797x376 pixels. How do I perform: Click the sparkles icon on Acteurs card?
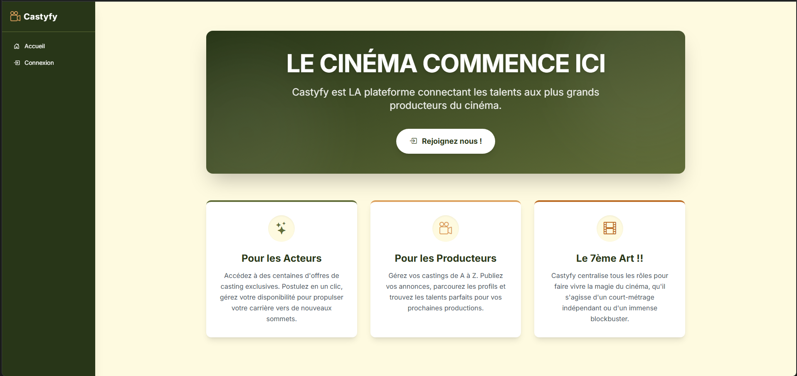(281, 228)
